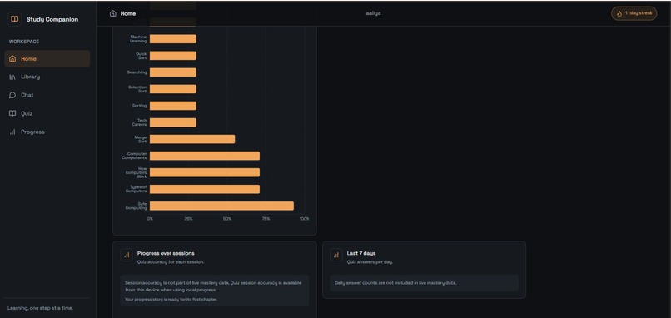Click the house icon in the top header
671x318 pixels.
pyautogui.click(x=113, y=13)
